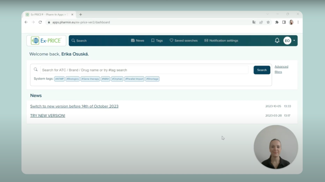This screenshot has width=325, height=182.
Task: Open the TRY NEW VERSION! news link
Action: click(x=47, y=116)
